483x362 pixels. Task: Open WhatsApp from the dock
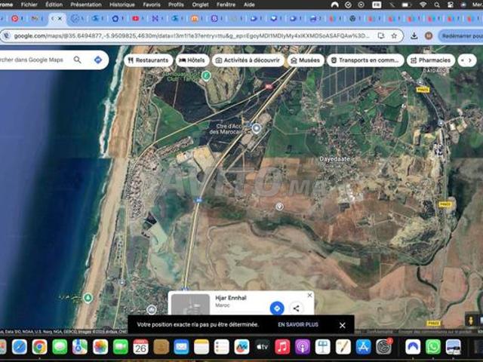pyautogui.click(x=432, y=347)
